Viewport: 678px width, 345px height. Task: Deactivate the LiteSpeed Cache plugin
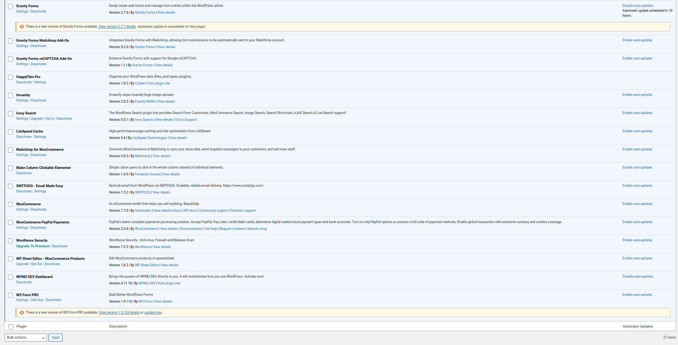click(24, 137)
